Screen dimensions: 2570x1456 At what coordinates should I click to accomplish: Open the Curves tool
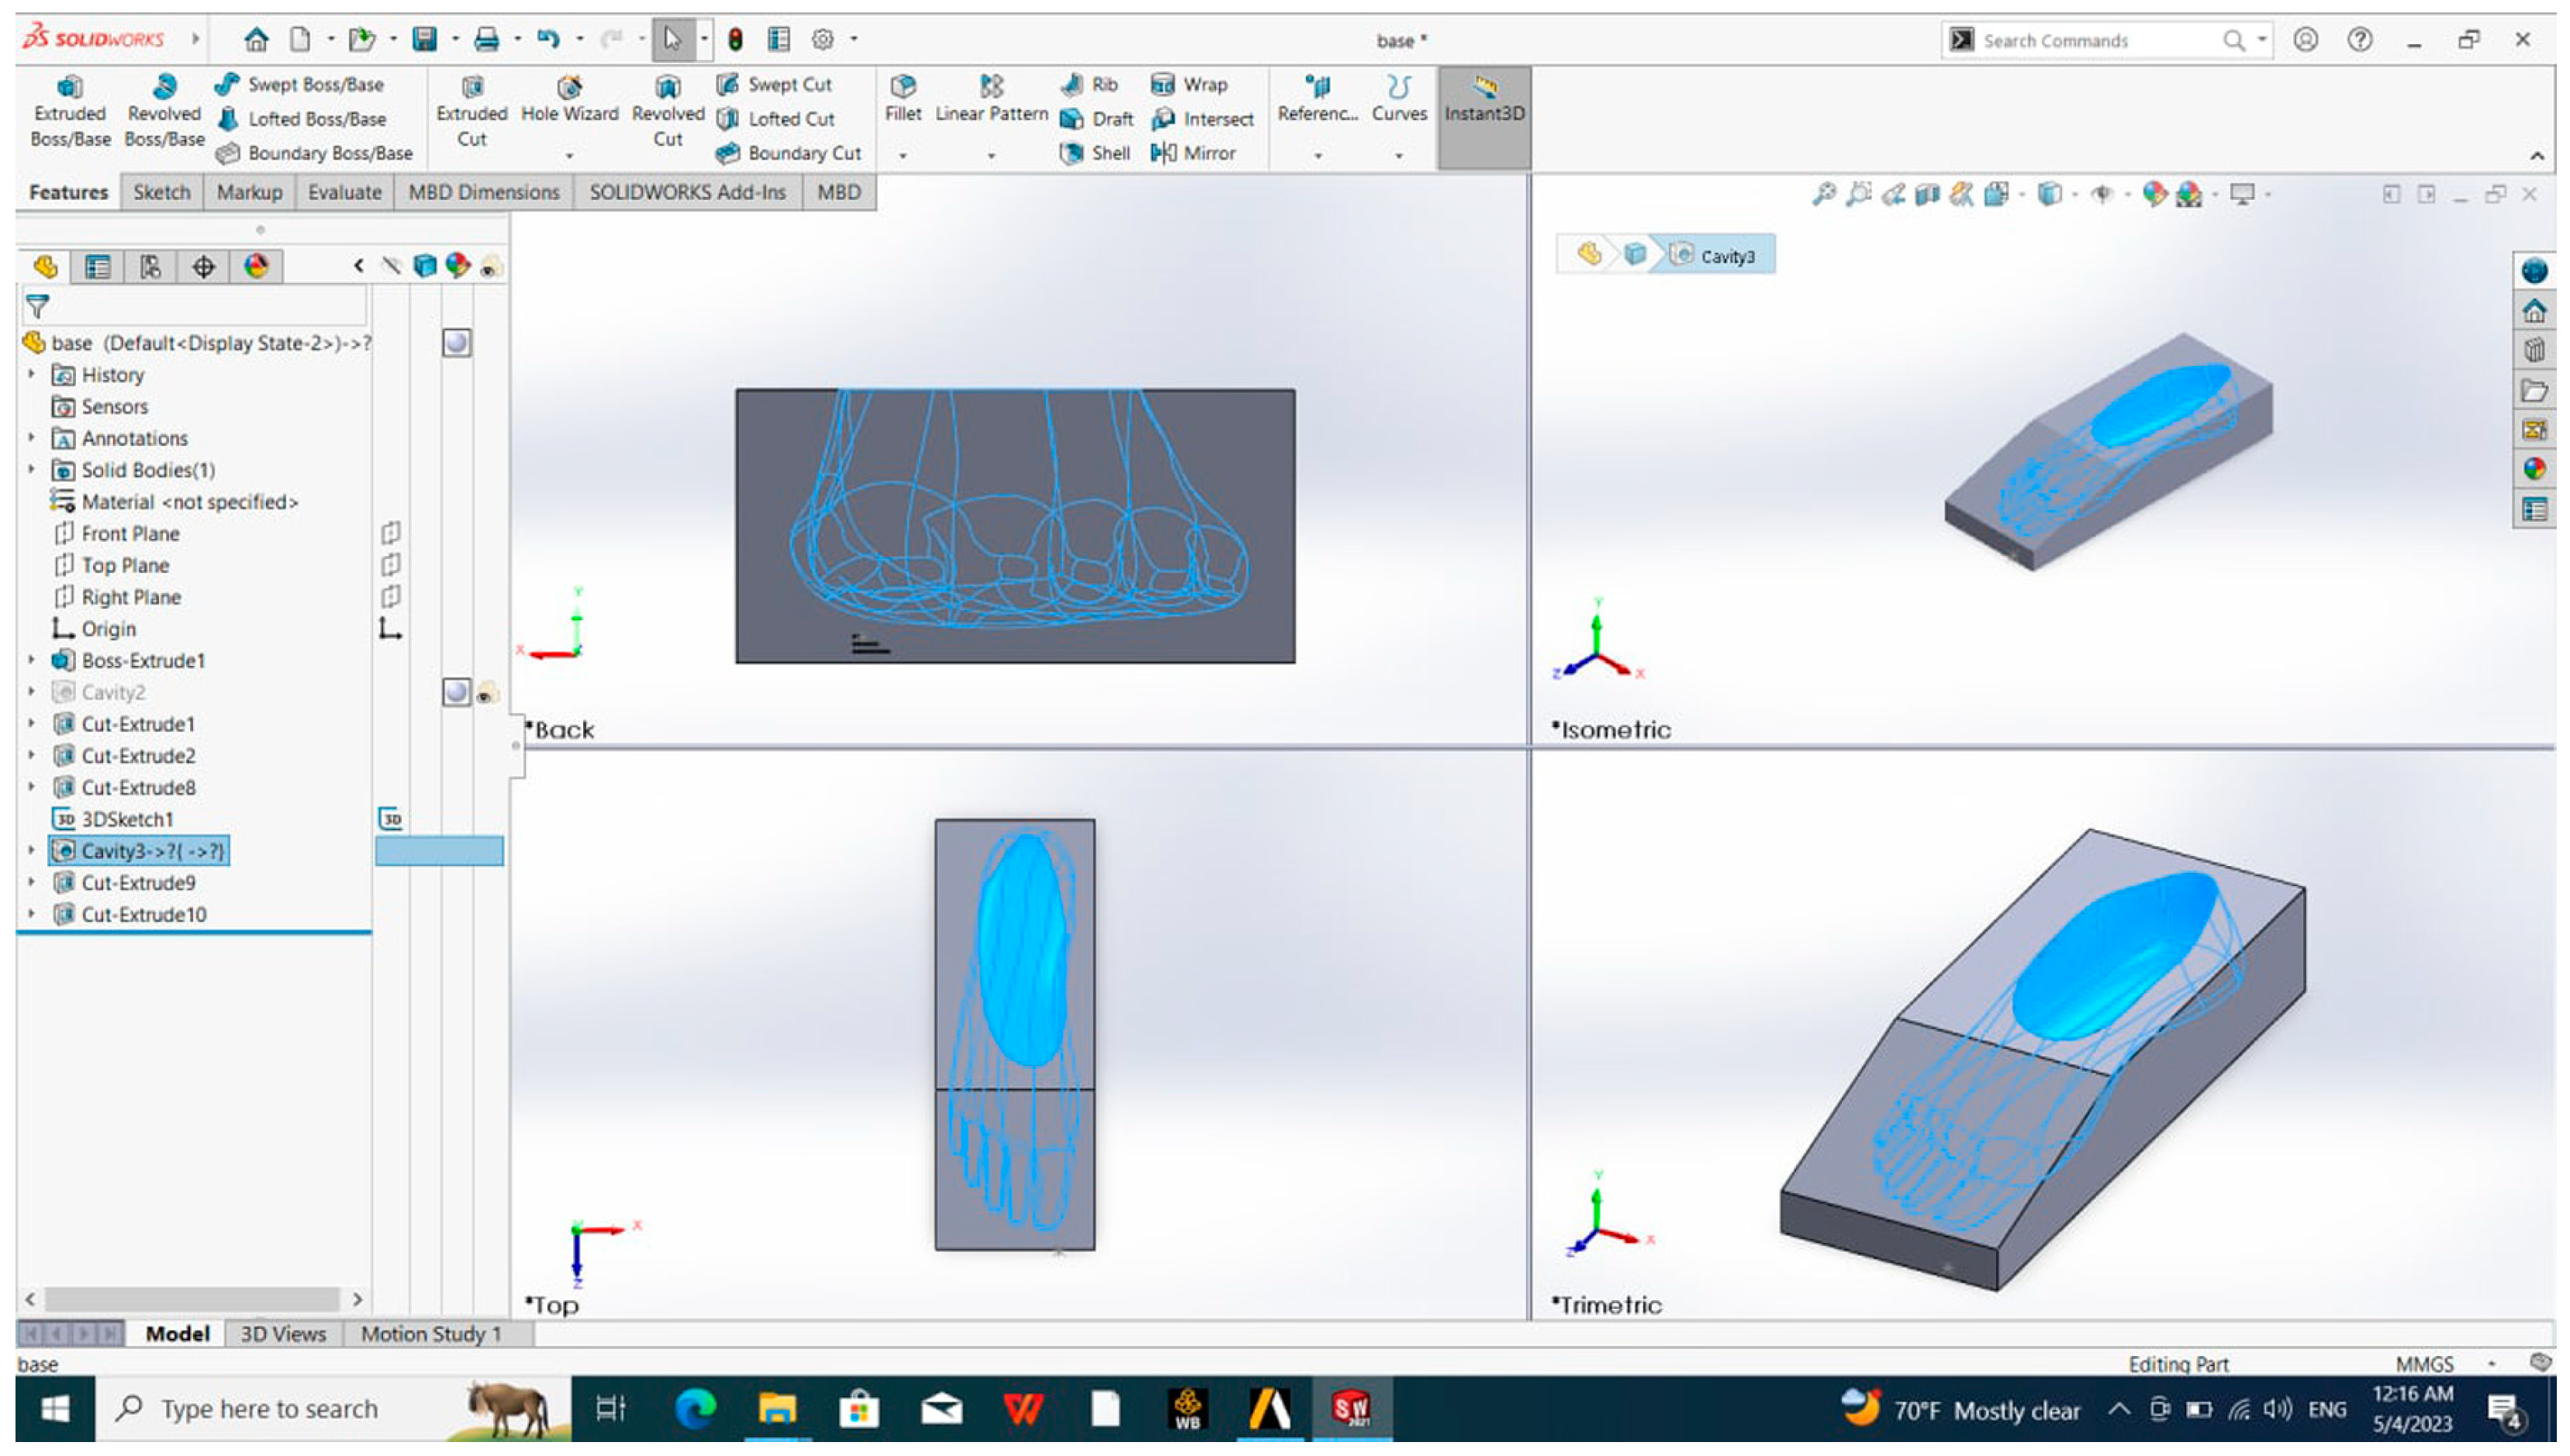1399,100
